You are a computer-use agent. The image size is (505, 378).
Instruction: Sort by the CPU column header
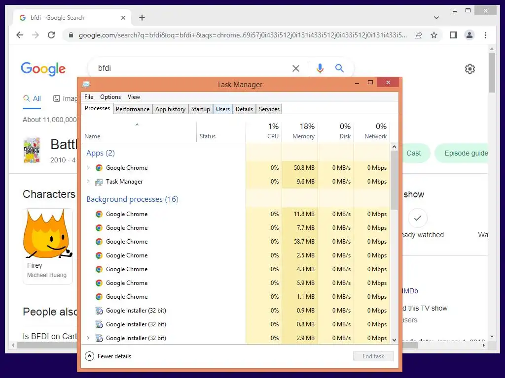point(264,132)
